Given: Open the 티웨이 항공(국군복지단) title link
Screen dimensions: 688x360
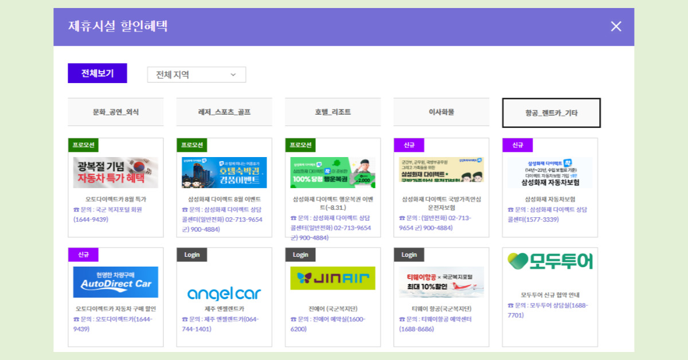Looking at the screenshot, I should (441, 309).
